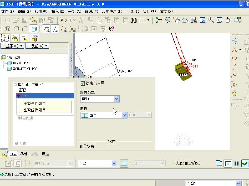Click the datum axis tool icon

click(234, 67)
